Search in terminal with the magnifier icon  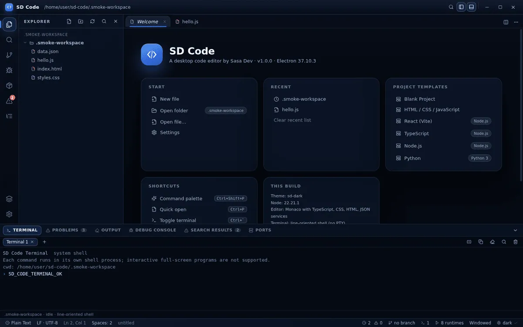click(x=504, y=242)
